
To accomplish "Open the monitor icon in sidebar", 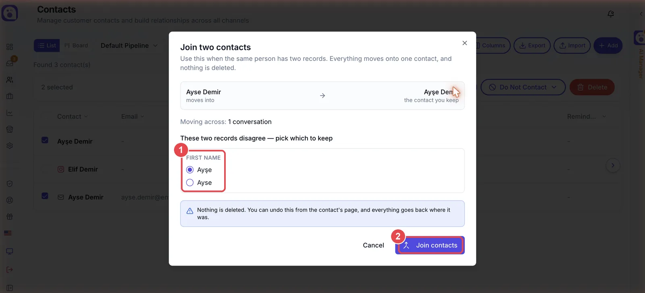I will [10, 251].
